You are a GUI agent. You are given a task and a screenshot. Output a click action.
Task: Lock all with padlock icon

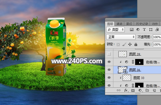coord(136,44)
